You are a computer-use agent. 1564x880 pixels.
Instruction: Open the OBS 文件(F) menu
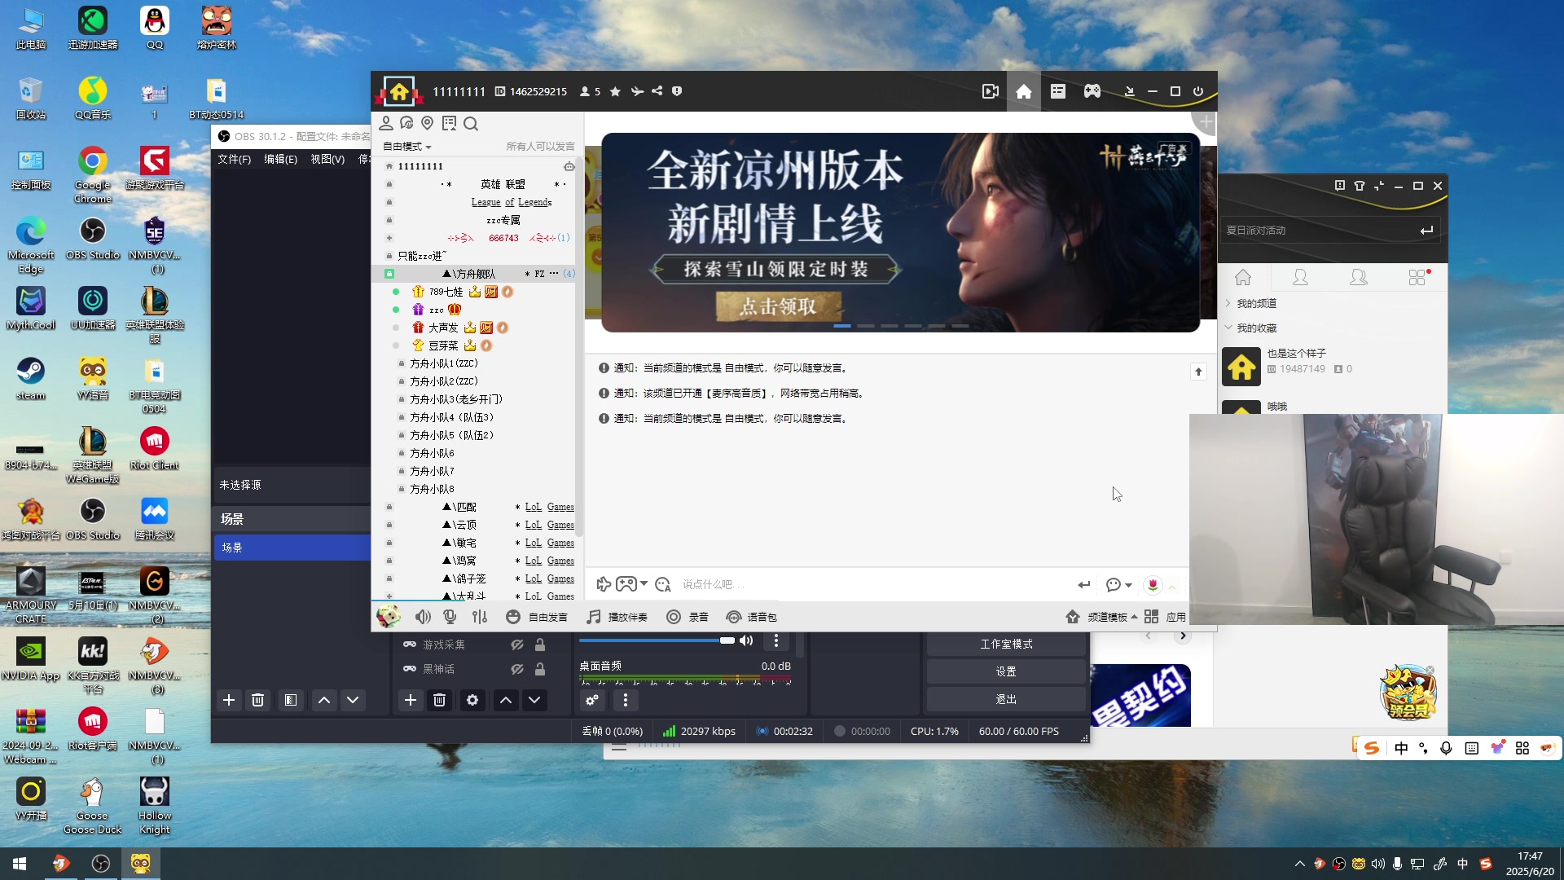tap(235, 159)
